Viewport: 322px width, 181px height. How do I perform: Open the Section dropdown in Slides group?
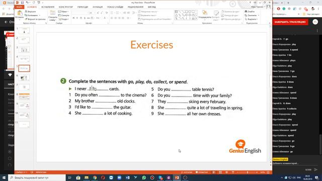pos(63,19)
